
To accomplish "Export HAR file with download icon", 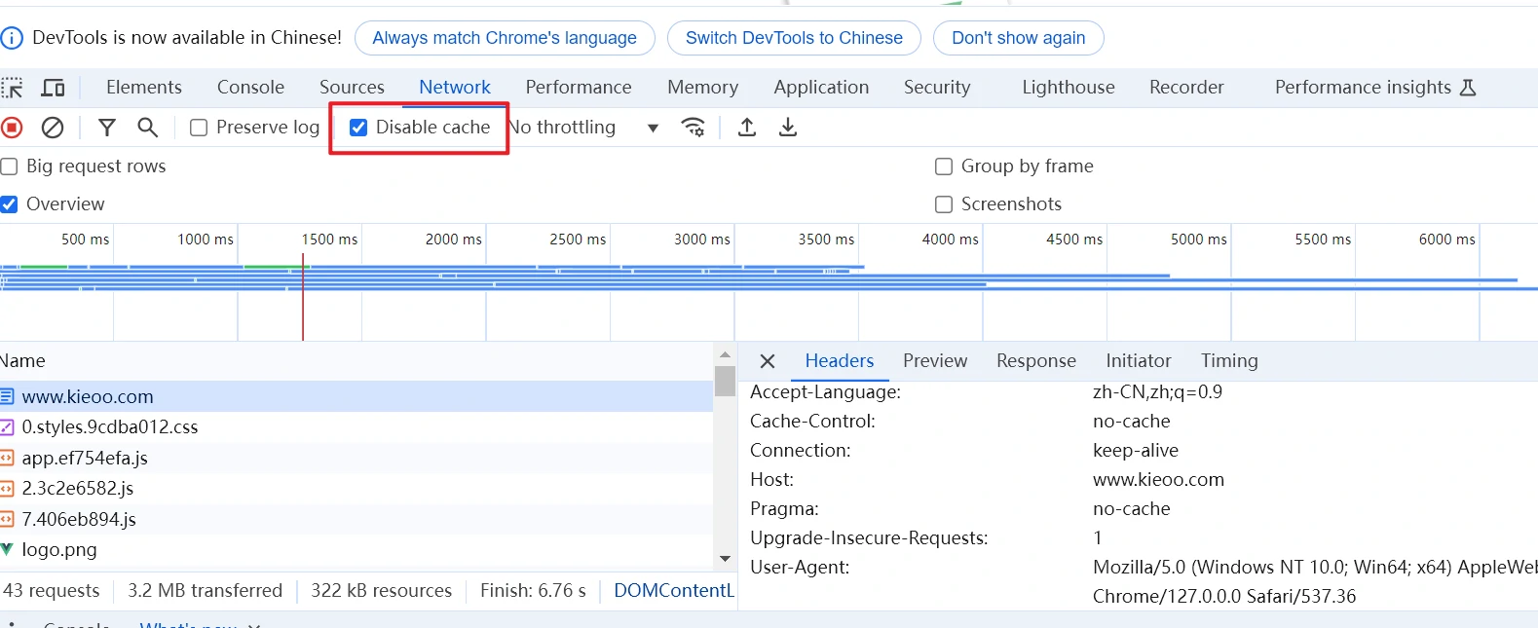I will pos(788,128).
